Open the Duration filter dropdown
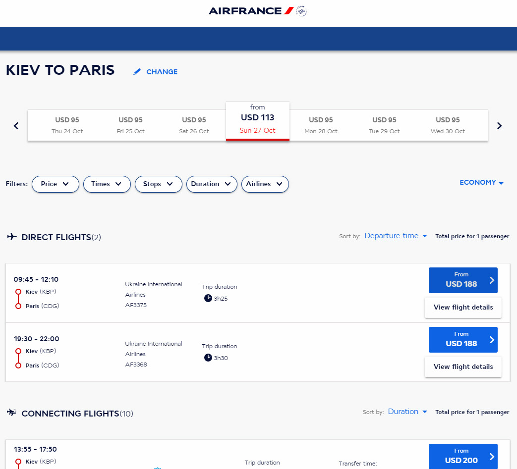The height and width of the screenshot is (469, 517). click(212, 184)
